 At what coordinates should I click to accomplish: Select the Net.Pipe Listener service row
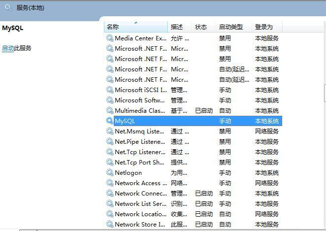tap(139, 141)
